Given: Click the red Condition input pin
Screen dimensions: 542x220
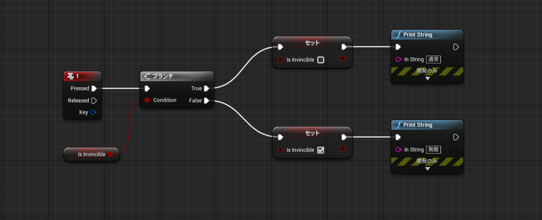Looking at the screenshot, I should point(147,100).
